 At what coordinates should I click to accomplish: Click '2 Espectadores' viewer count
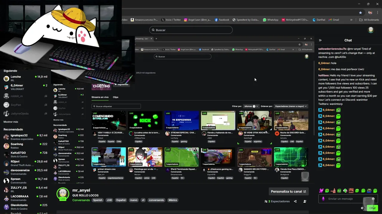277,201
